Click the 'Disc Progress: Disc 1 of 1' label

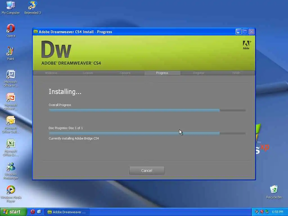[66, 128]
